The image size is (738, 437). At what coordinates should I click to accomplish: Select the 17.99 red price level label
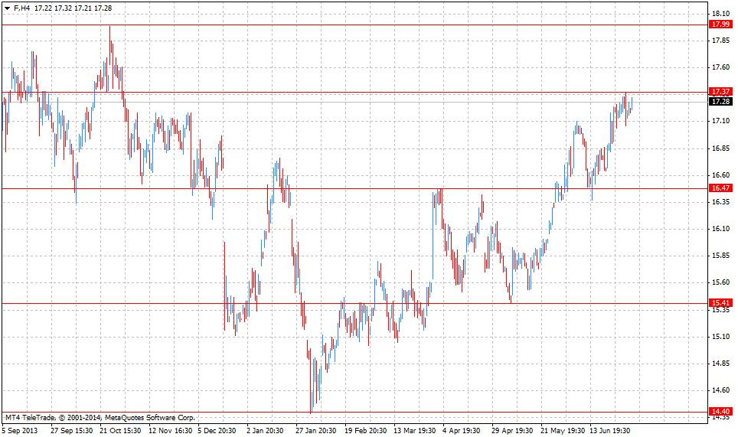click(x=720, y=24)
